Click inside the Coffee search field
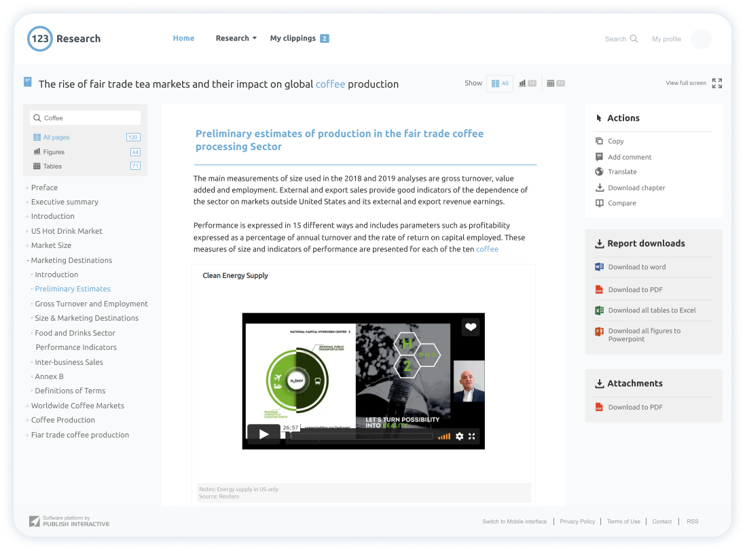745x551 pixels. [88, 117]
